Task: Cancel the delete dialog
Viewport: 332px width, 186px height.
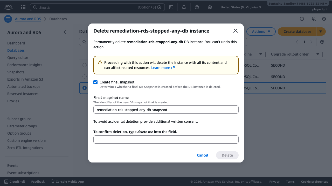Action: pyautogui.click(x=202, y=155)
